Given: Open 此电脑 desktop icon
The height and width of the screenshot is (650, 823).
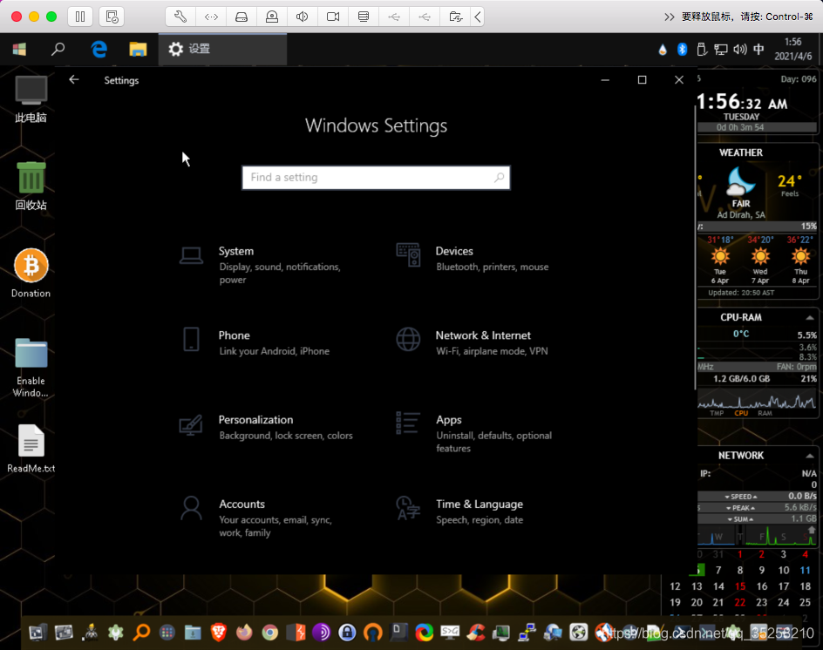Looking at the screenshot, I should tap(31, 99).
